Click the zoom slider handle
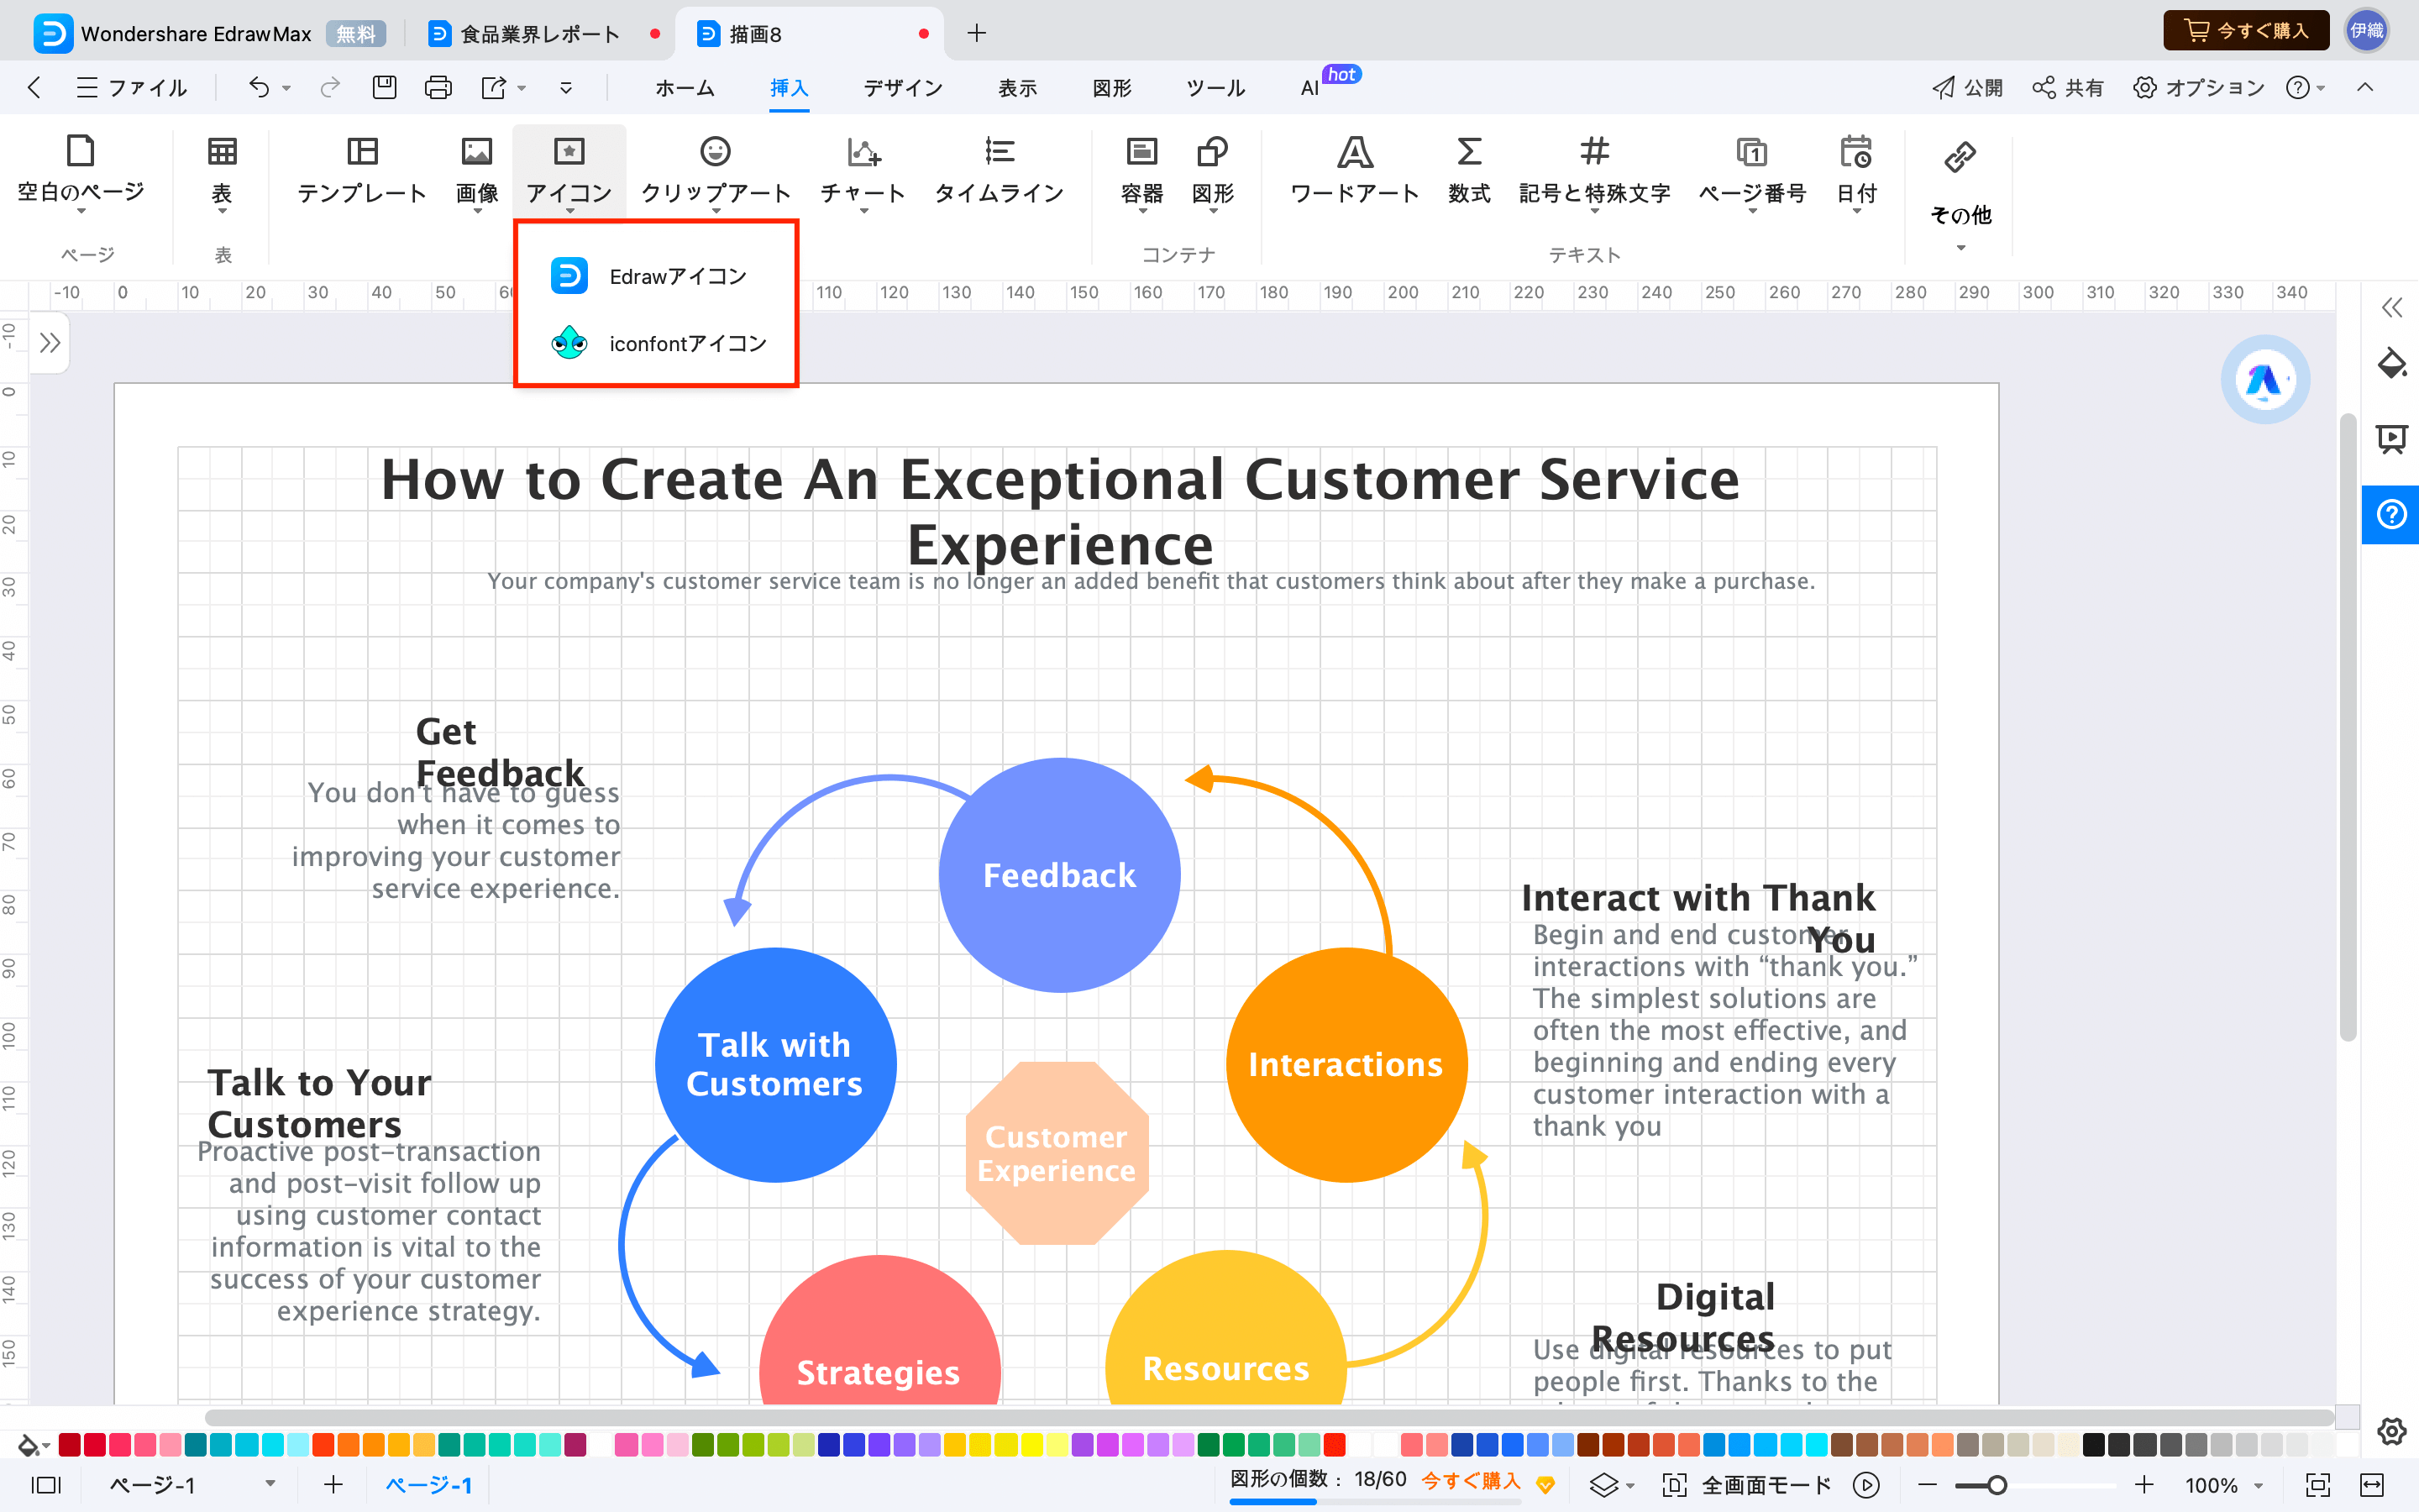This screenshot has width=2419, height=1512. [x=1997, y=1485]
